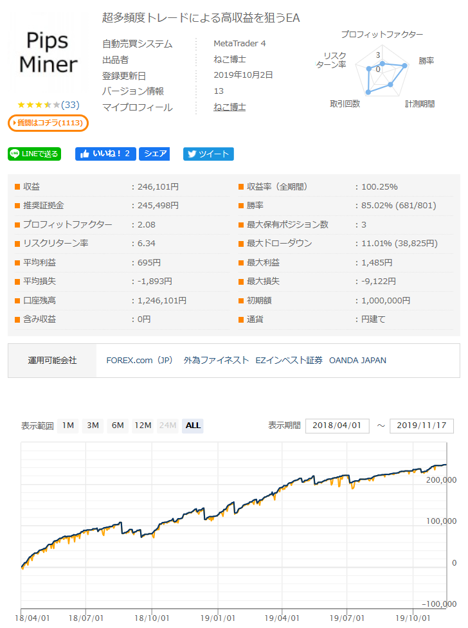Click the 最大ドローダウン value 11.01% (38,825円)
The height and width of the screenshot is (628, 468).
399,244
